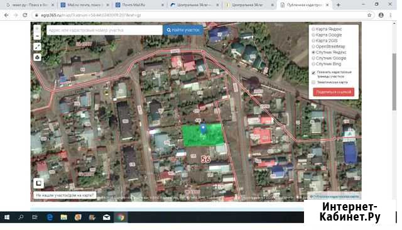Reload the page with the refresh icon

[x=25, y=15]
